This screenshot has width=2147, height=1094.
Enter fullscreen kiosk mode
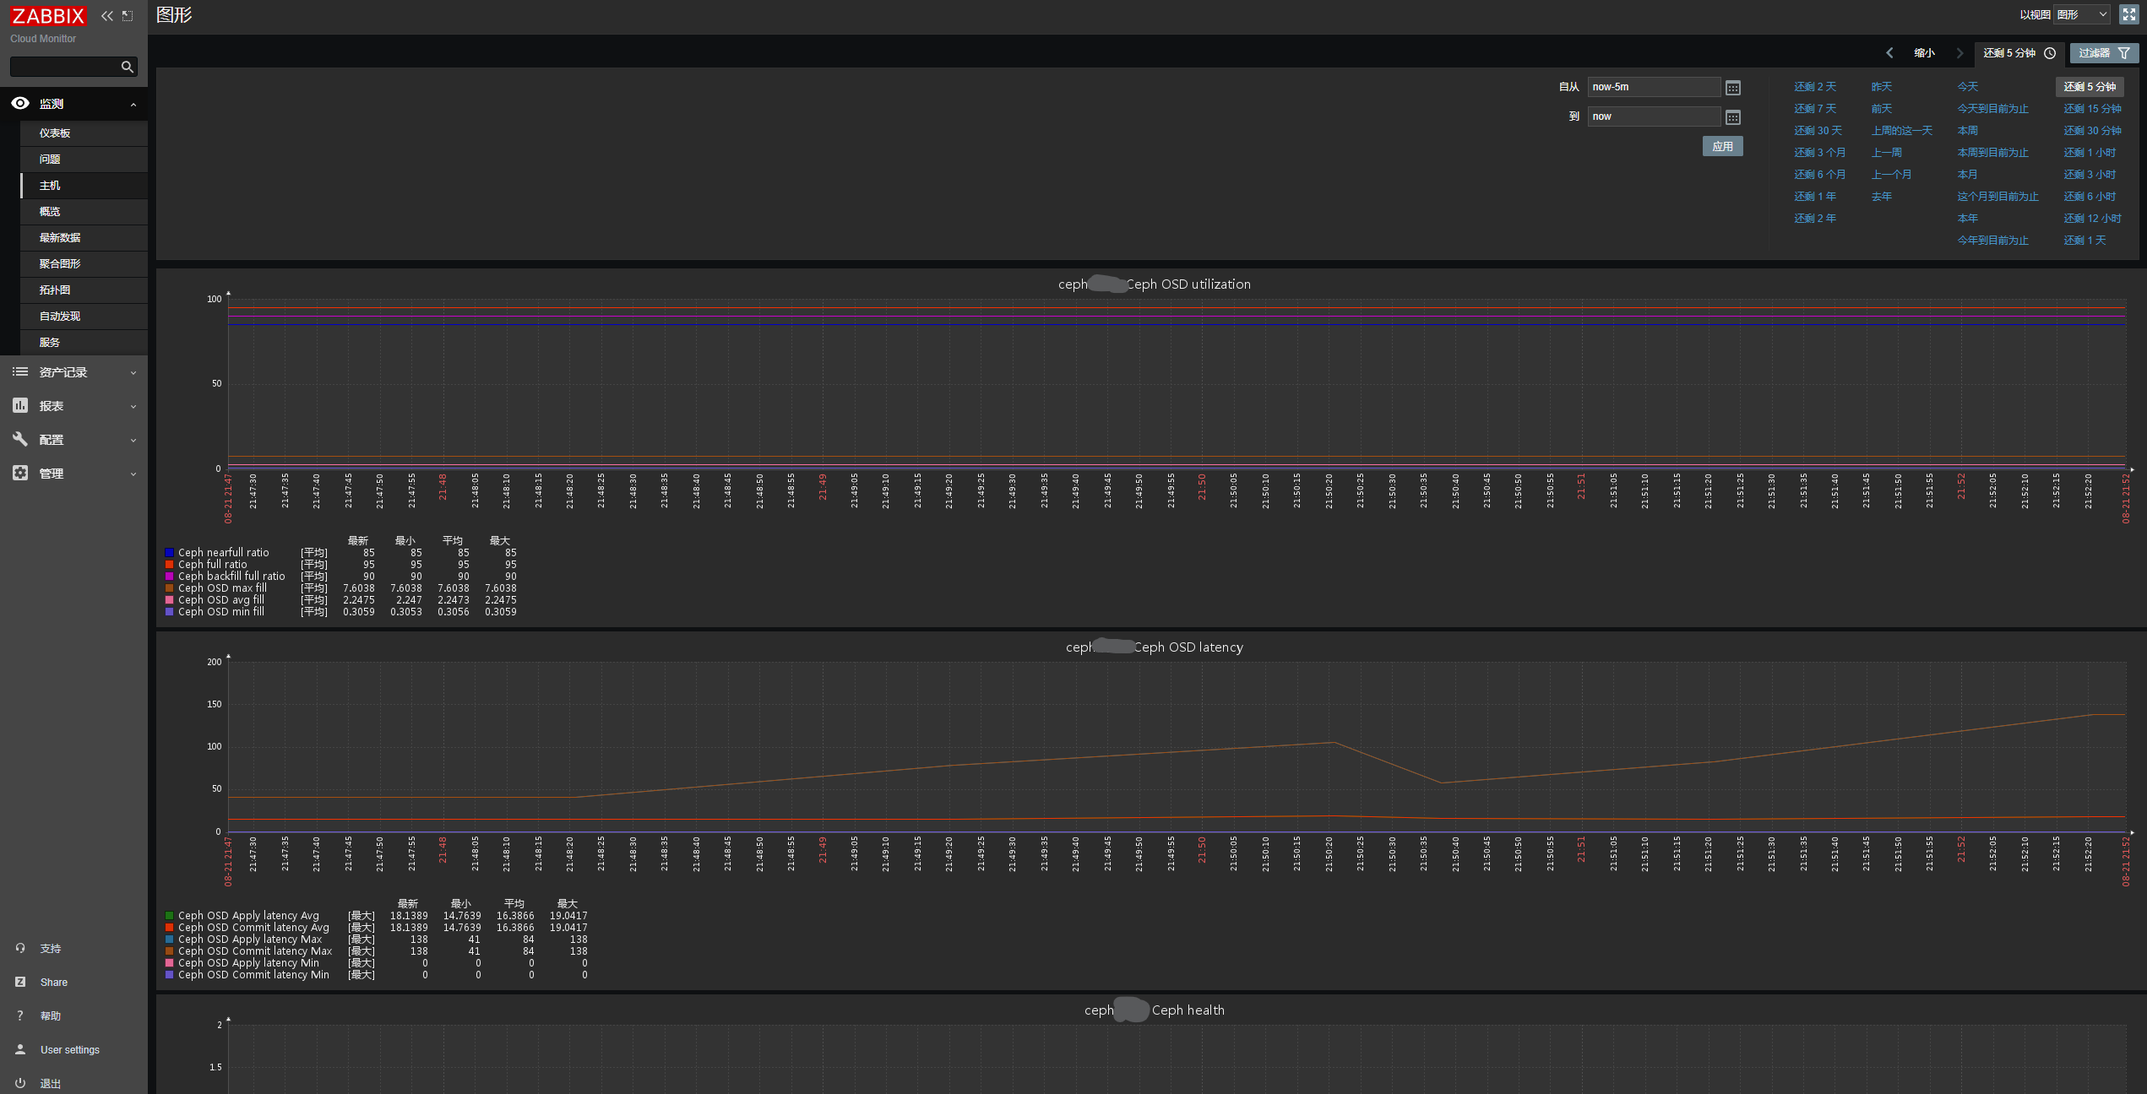(x=2128, y=15)
